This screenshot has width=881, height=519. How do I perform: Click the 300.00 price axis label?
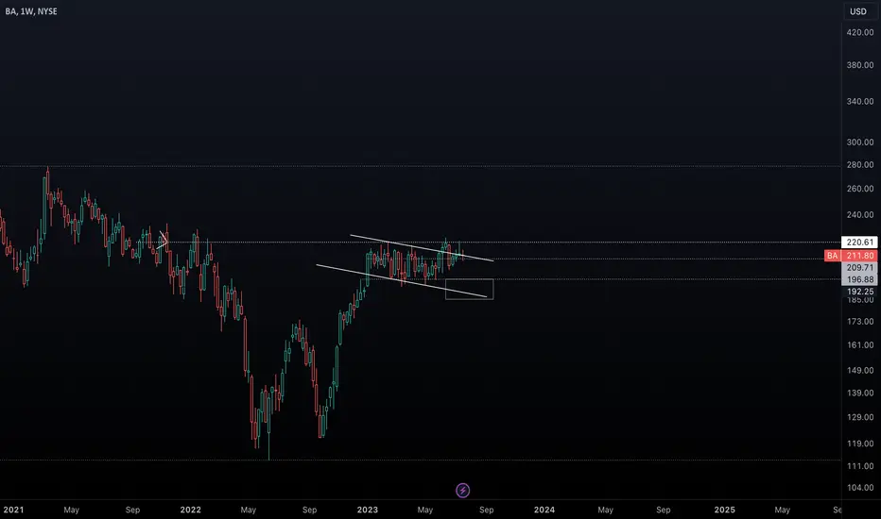(860, 142)
